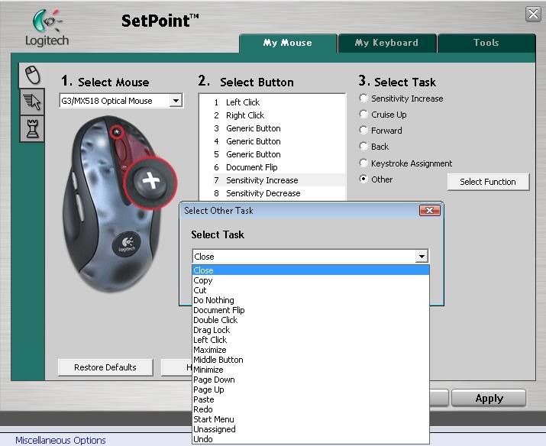Expand the Select Mouse dropdown arrow
546x446 pixels.
(x=176, y=101)
